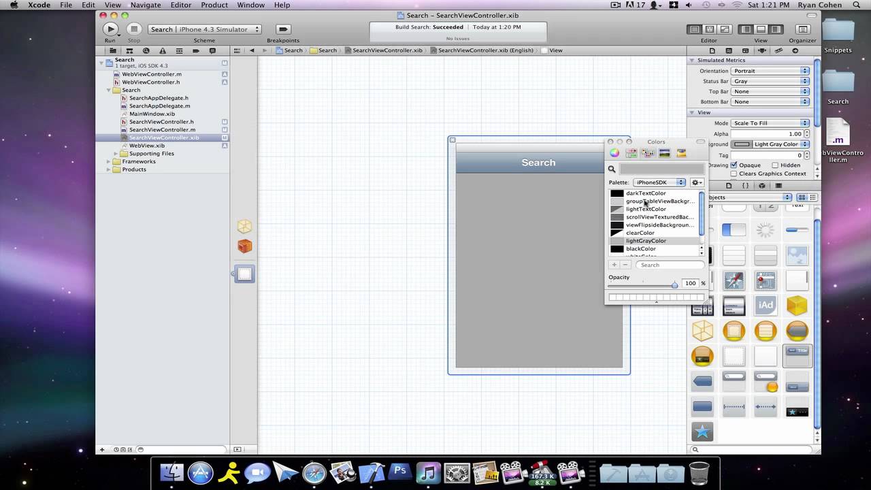
Task: Open the File menu
Action: pos(66,5)
